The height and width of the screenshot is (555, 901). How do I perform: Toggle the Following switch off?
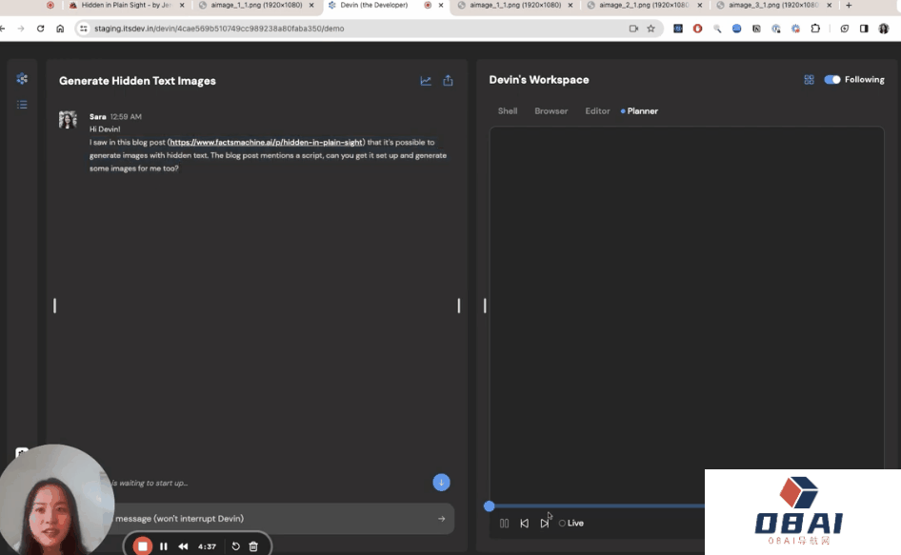pos(832,80)
